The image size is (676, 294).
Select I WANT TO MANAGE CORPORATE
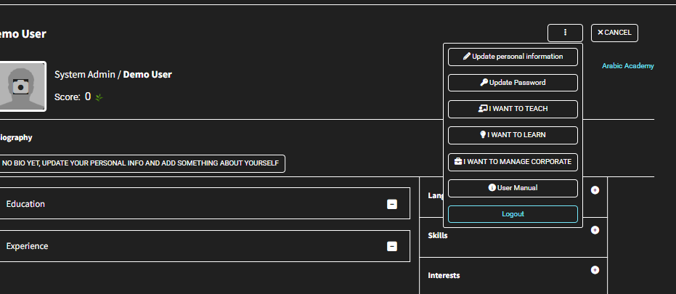click(x=513, y=162)
